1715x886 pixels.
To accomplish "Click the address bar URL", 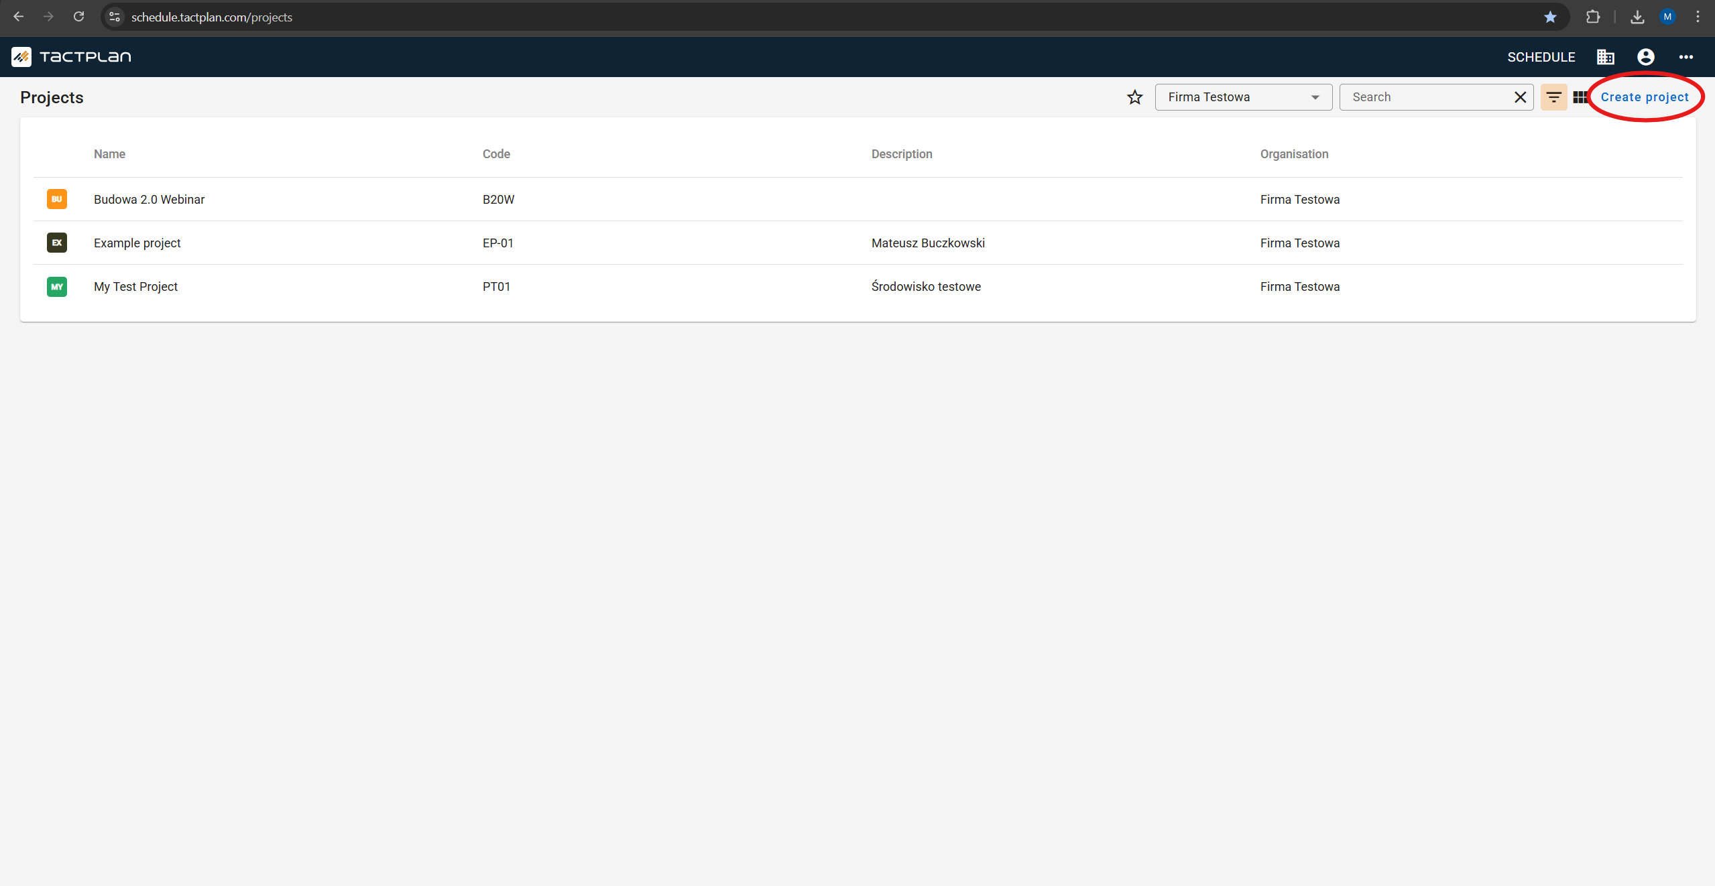I will [212, 17].
